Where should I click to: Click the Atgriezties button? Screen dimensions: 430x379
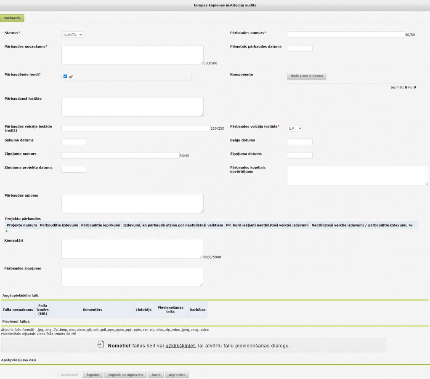(x=177, y=375)
